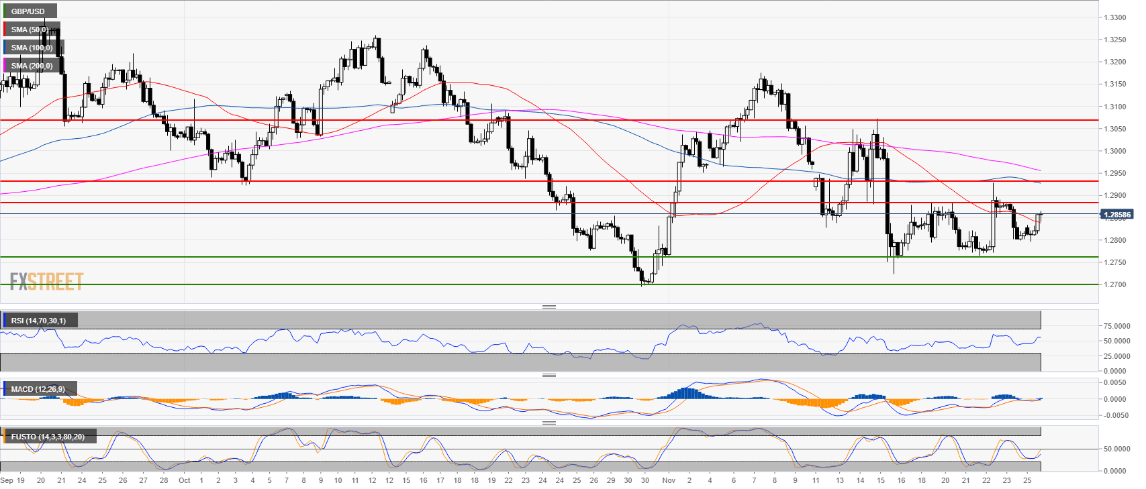1146x489 pixels.
Task: Open the RSI (14,70,30,1) indicator label
Action: pos(38,321)
